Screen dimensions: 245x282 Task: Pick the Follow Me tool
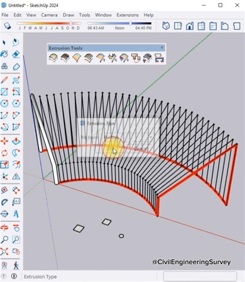pos(16,153)
